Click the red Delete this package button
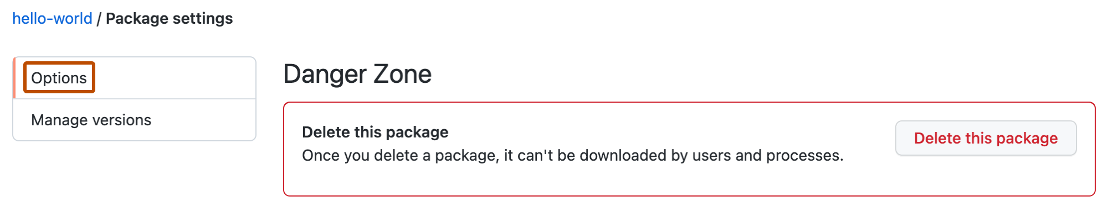 986,138
